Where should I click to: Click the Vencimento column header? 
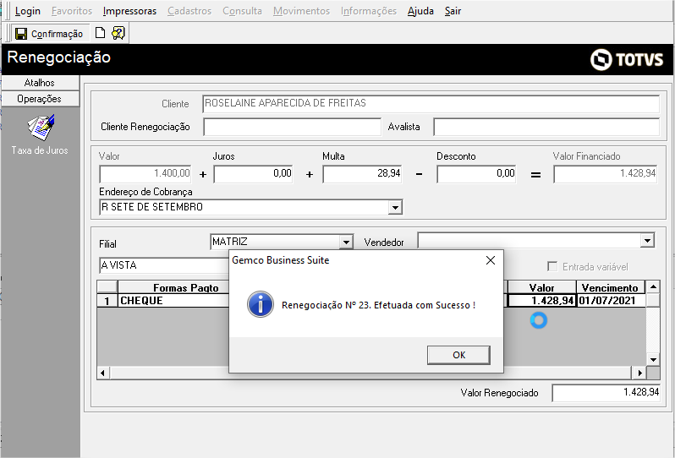[611, 287]
